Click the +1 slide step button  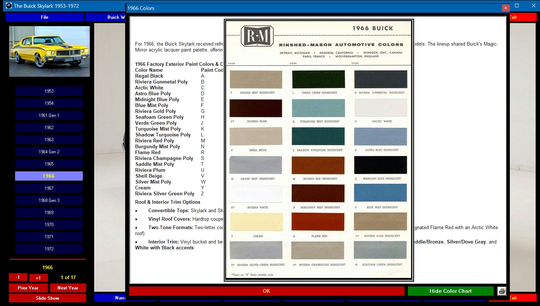[x=38, y=278]
